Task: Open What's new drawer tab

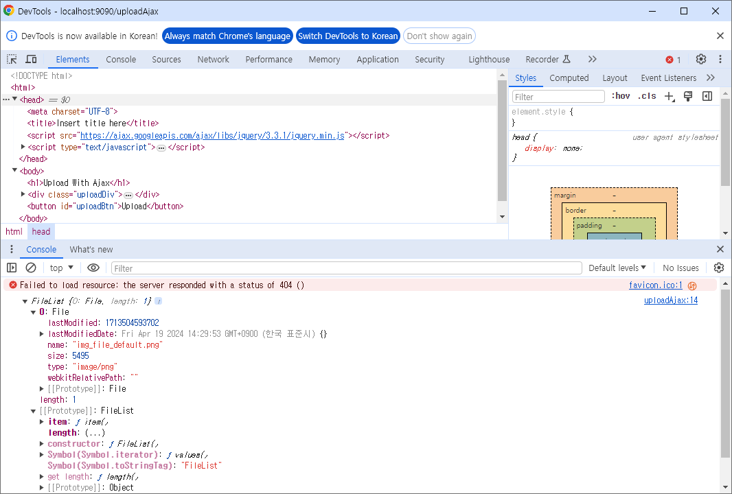Action: [91, 250]
